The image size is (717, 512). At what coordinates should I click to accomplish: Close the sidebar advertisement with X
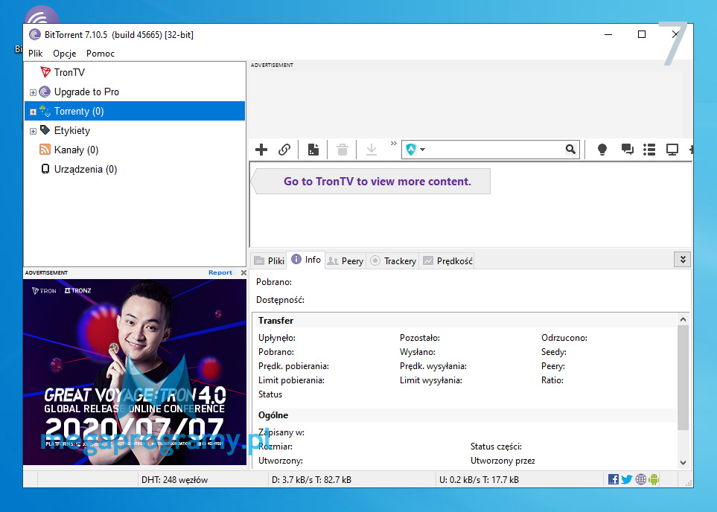(x=243, y=272)
